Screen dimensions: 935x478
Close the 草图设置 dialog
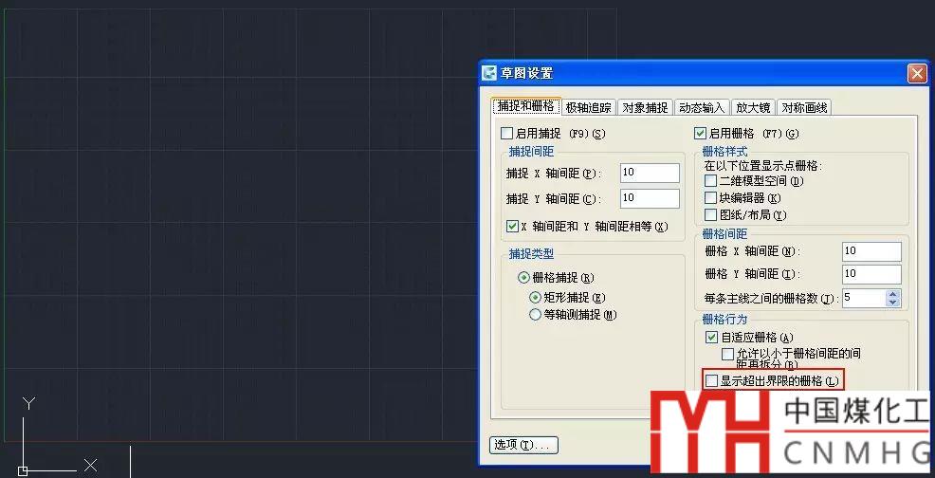click(916, 73)
